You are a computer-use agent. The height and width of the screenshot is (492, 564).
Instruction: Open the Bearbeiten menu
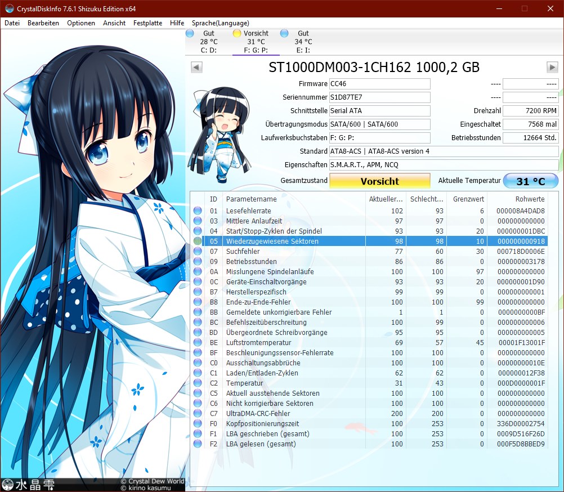(x=43, y=23)
